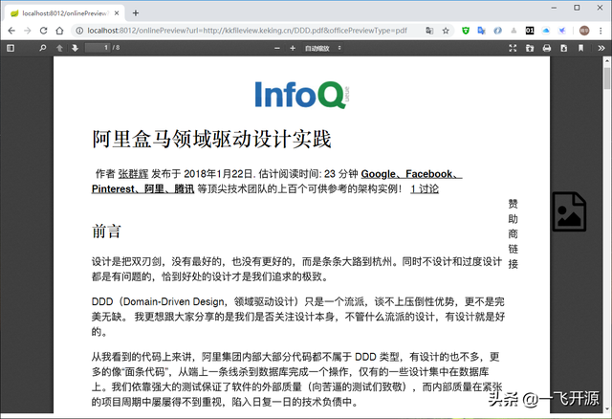612x419 pixels.
Task: Go to the previous PDF page
Action: [59, 48]
